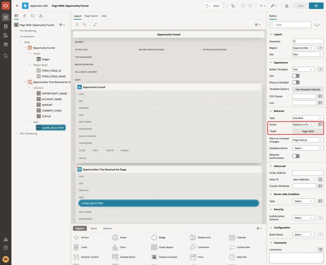
Task: Click the Sequence input field
Action: tap(308, 41)
